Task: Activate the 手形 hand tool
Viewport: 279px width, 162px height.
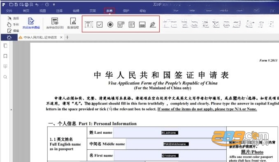Action: pos(13,25)
